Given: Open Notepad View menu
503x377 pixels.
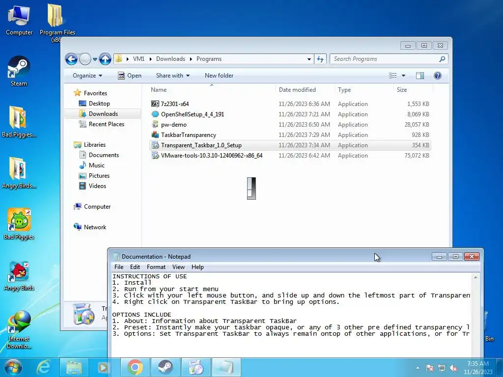Looking at the screenshot, I should coord(178,267).
